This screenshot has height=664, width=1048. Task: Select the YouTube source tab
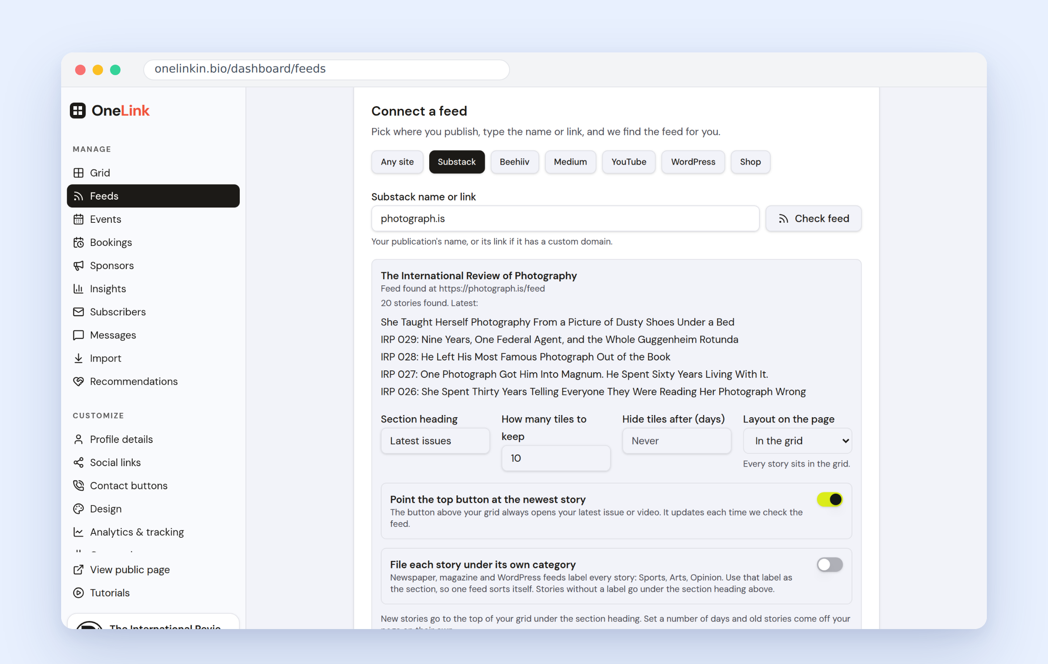coord(629,162)
